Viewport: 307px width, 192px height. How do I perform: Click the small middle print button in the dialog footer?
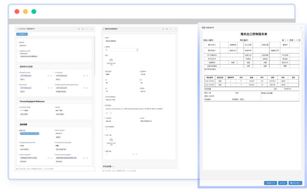(x=283, y=183)
